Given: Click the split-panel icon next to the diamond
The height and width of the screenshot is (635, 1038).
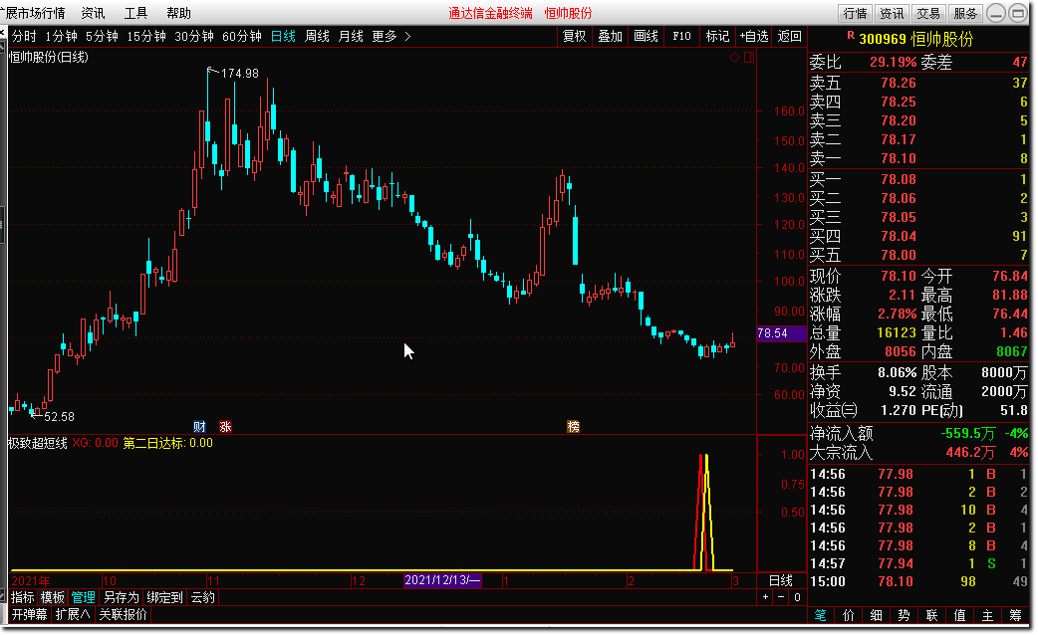Looking at the screenshot, I should [749, 58].
